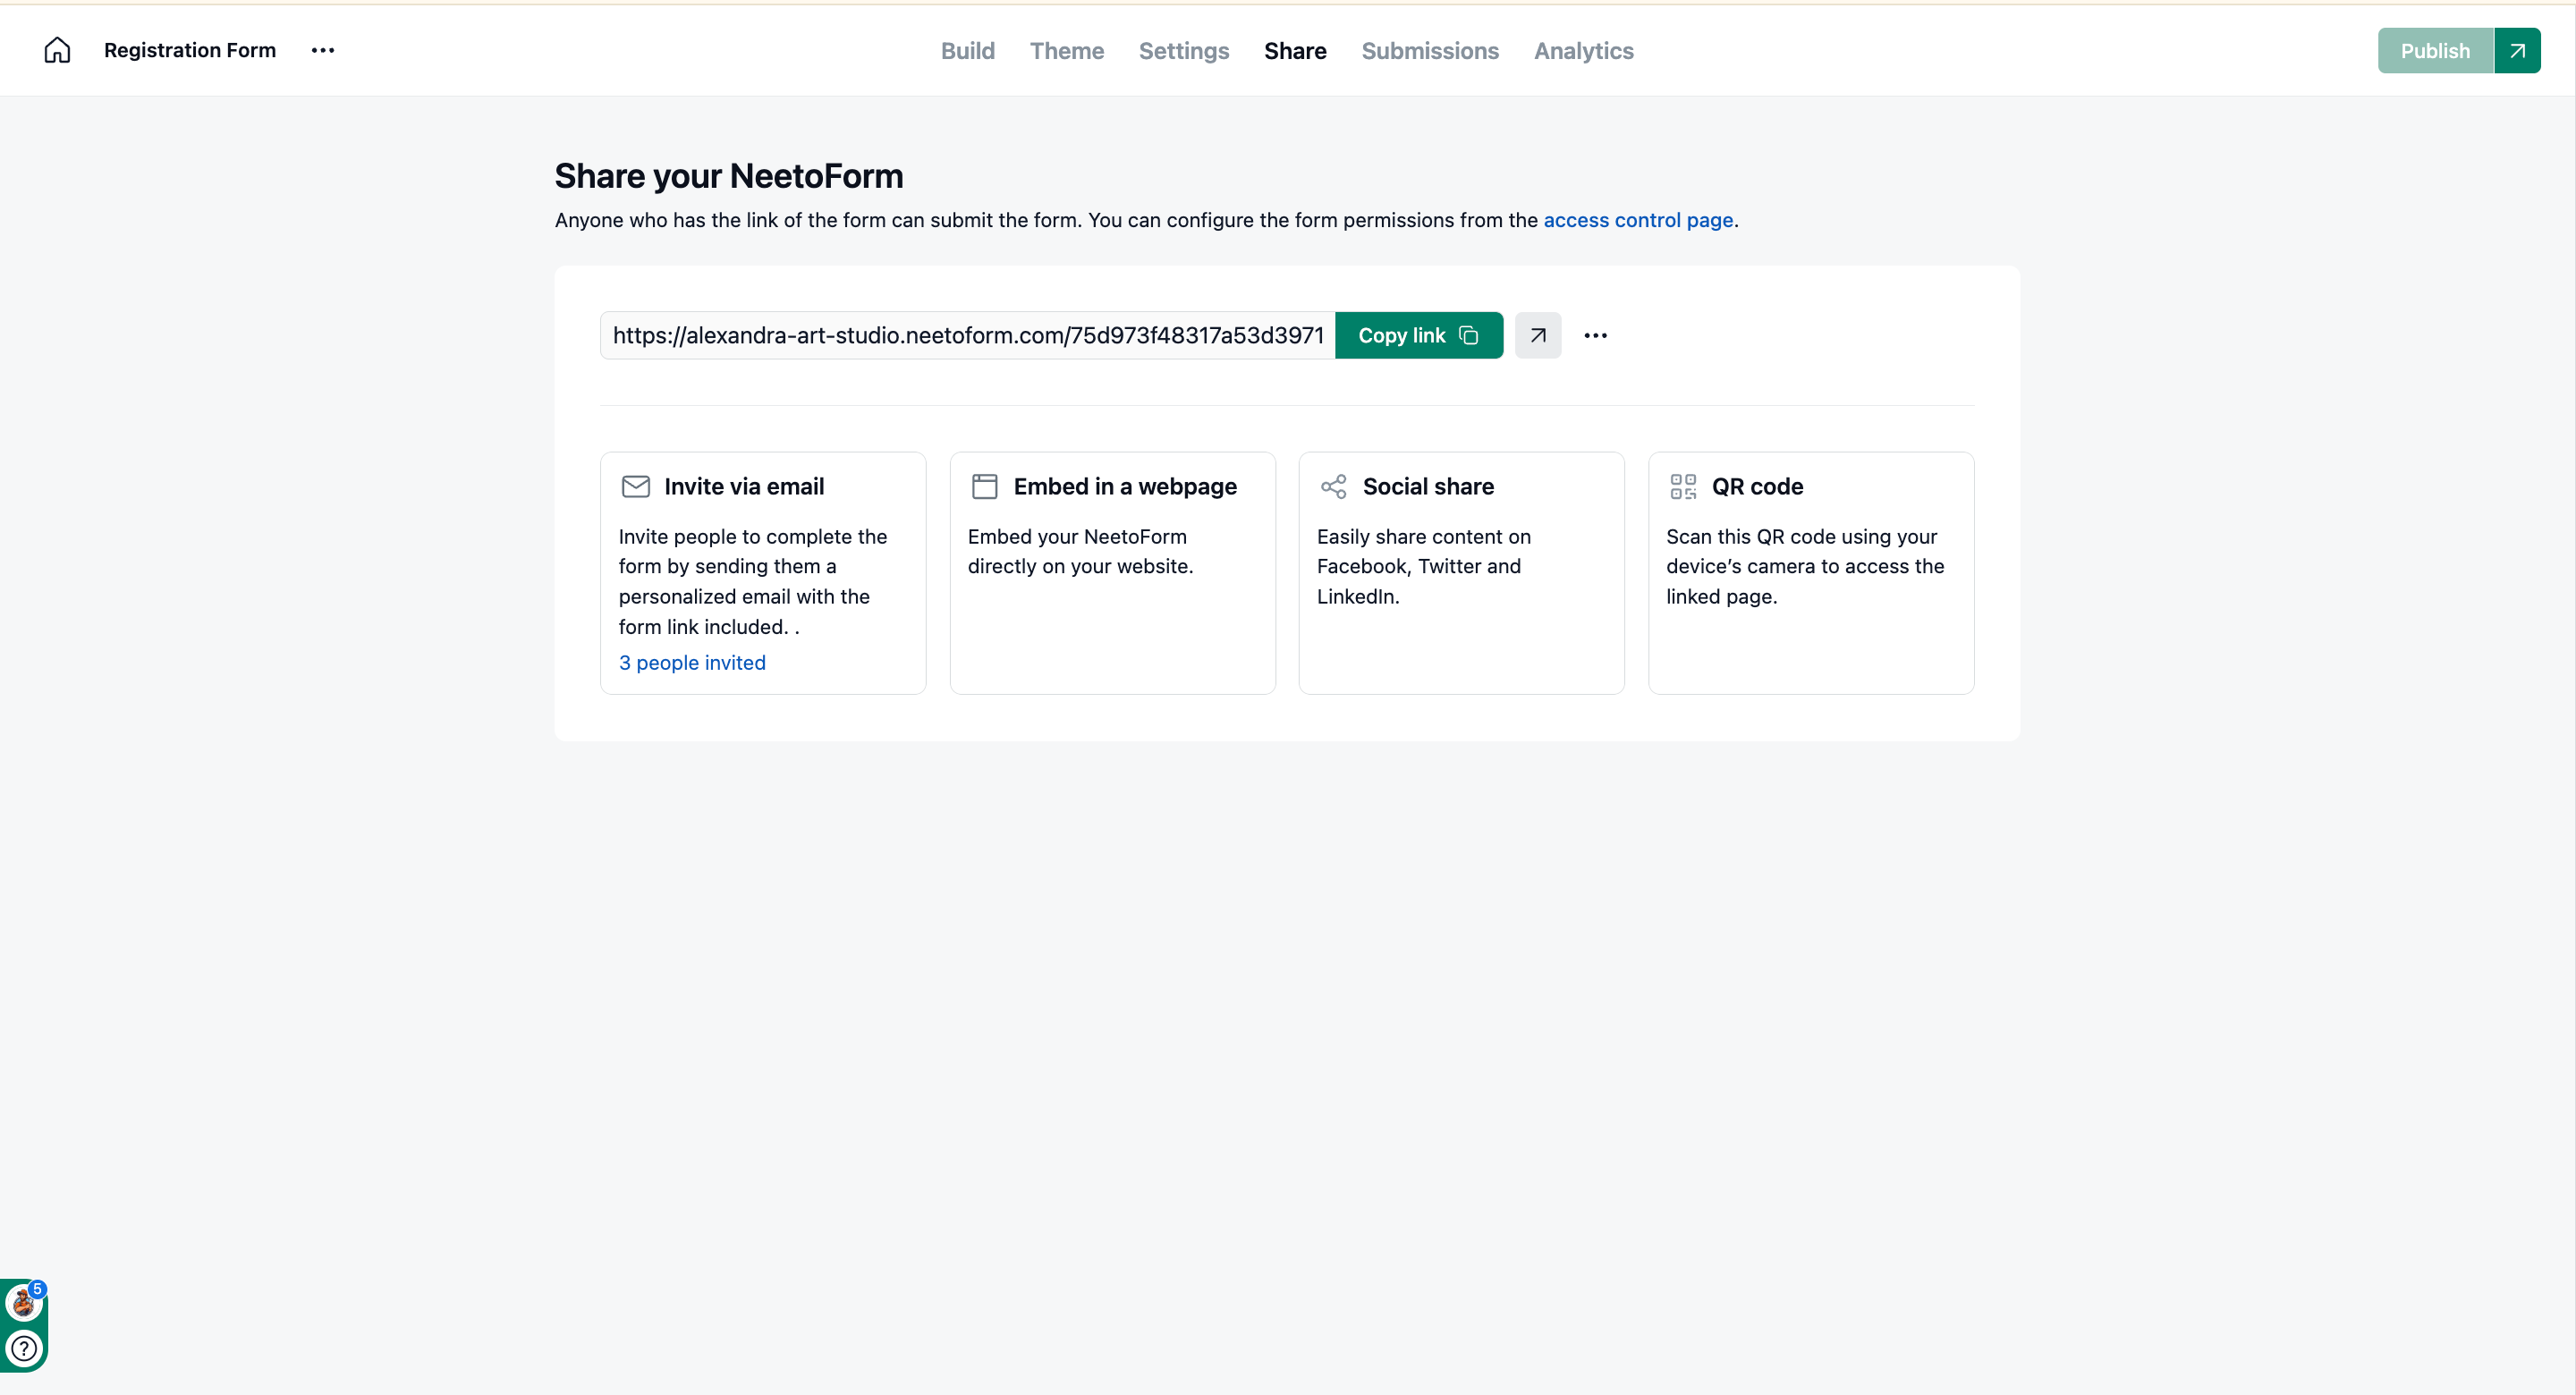This screenshot has width=2576, height=1395.
Task: Click the copy icon inside the Copy link button
Action: click(1468, 335)
